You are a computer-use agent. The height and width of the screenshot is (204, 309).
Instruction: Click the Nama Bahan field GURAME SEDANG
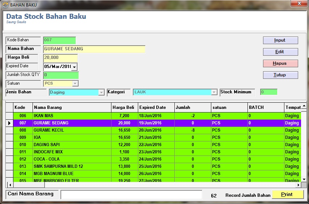94,49
